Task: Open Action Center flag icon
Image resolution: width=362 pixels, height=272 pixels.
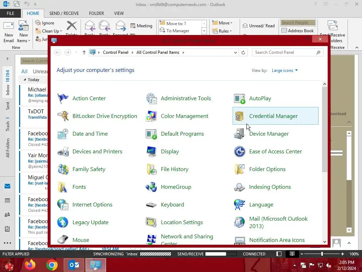Action: [63, 98]
